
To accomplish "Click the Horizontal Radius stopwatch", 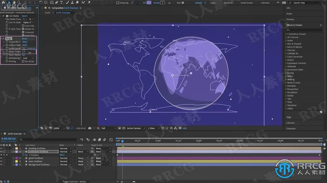I will point(7,42).
